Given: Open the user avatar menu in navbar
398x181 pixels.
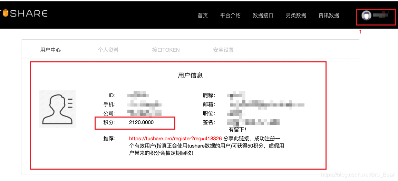Looking at the screenshot, I should 366,16.
